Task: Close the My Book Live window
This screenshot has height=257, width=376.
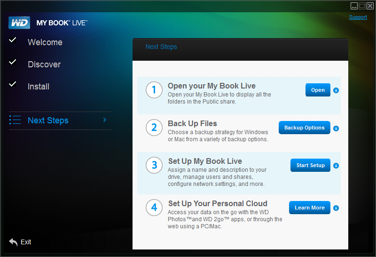Action: (x=370, y=6)
